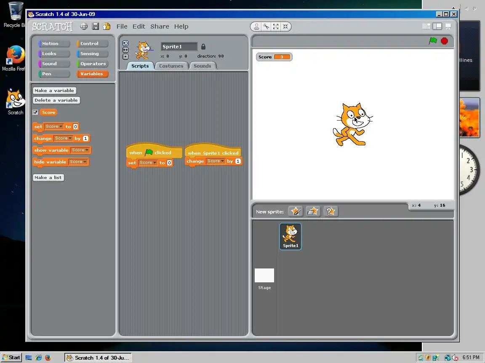Open Score dropdown in hide variable block
The image size is (485, 363).
click(78, 162)
